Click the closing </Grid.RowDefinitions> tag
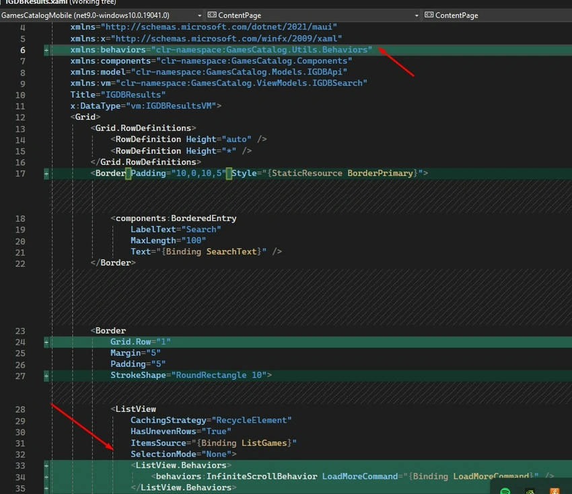The image size is (572, 494). click(x=146, y=162)
